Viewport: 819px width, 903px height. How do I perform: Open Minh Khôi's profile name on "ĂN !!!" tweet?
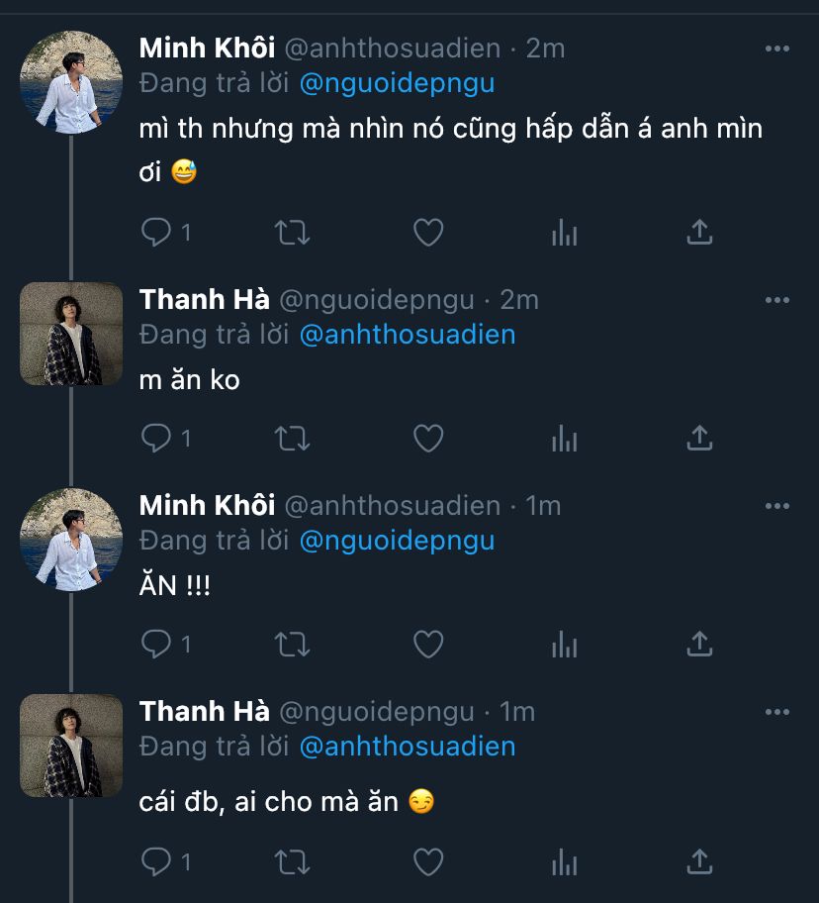(x=207, y=505)
